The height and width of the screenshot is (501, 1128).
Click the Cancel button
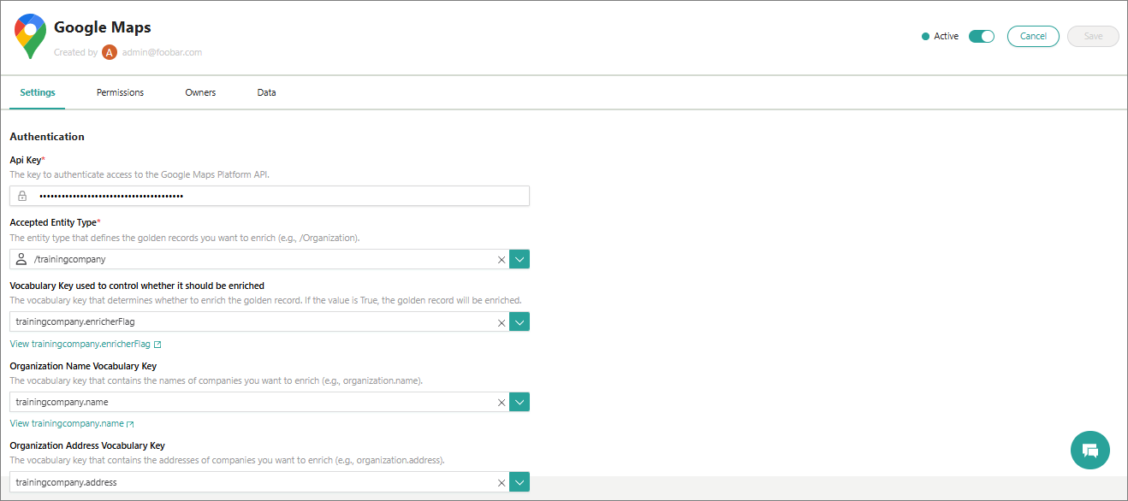click(1033, 36)
